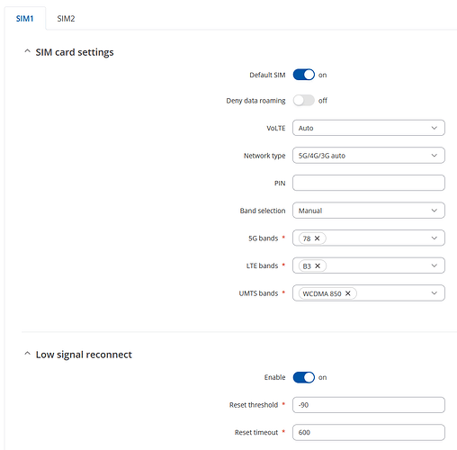Screen dimensions: 457x450
Task: Disable the Low signal reconnect Enable switch
Action: [304, 377]
